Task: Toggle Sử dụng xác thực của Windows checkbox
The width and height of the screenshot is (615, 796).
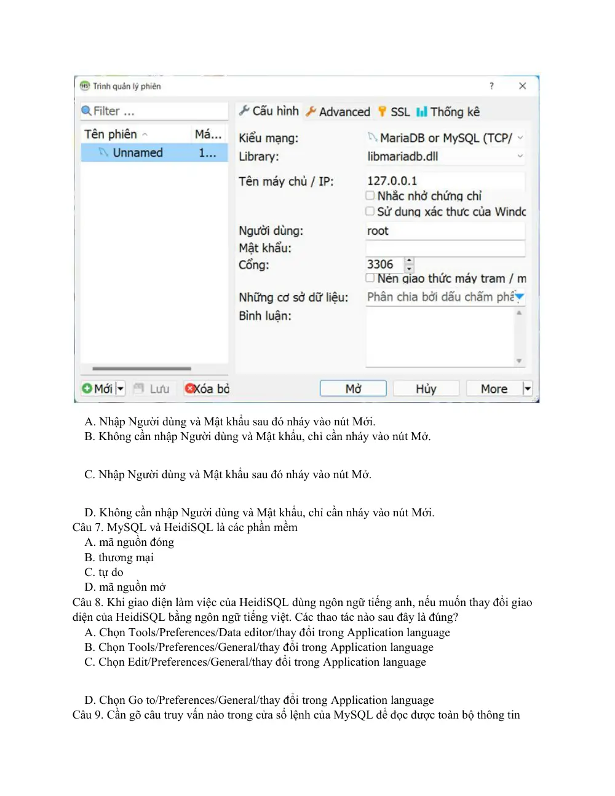Action: point(370,211)
